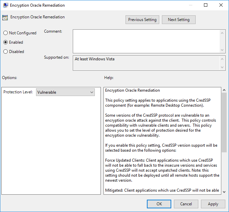This screenshot has width=229, height=212.
Task: Click the Supported on scroll up arrow
Action: [x=223, y=59]
